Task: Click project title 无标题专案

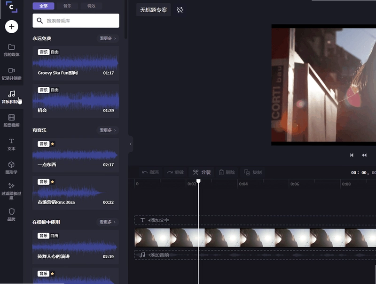Action: coord(154,10)
